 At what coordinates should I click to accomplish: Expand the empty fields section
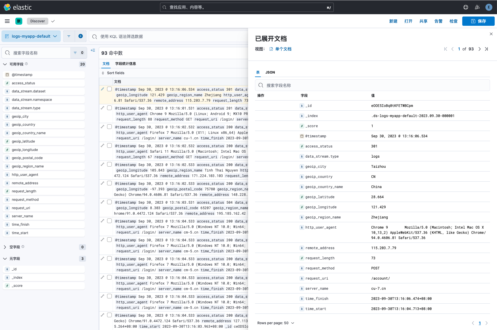coord(5,247)
